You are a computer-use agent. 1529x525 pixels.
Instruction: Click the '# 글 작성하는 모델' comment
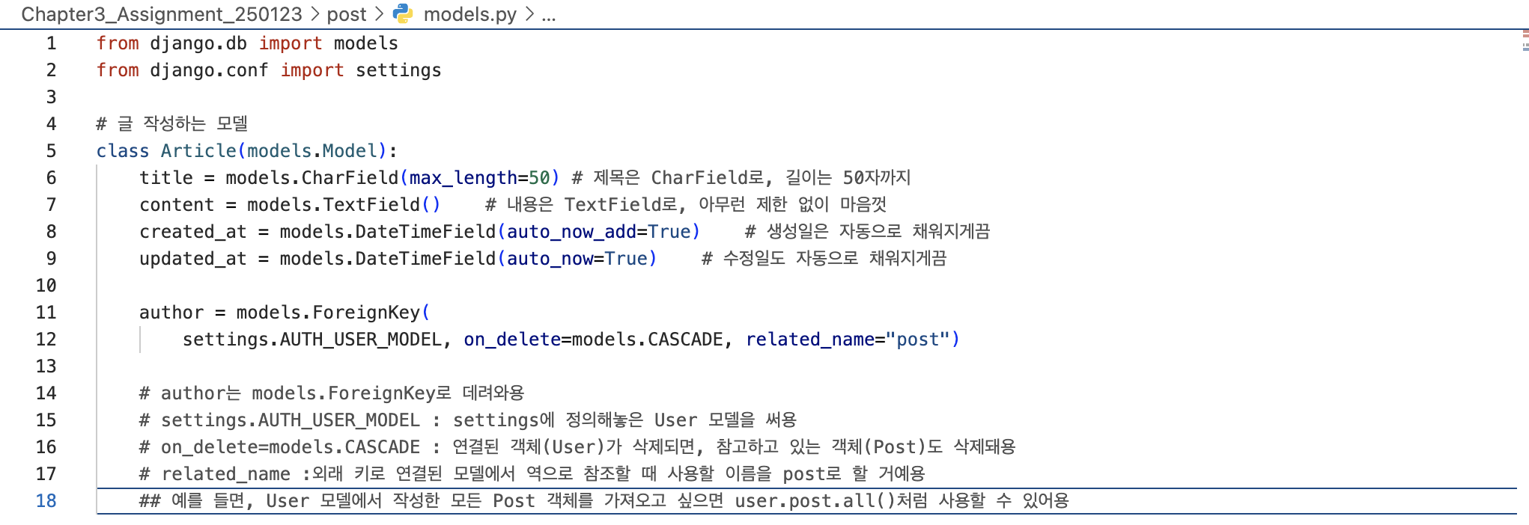click(172, 124)
